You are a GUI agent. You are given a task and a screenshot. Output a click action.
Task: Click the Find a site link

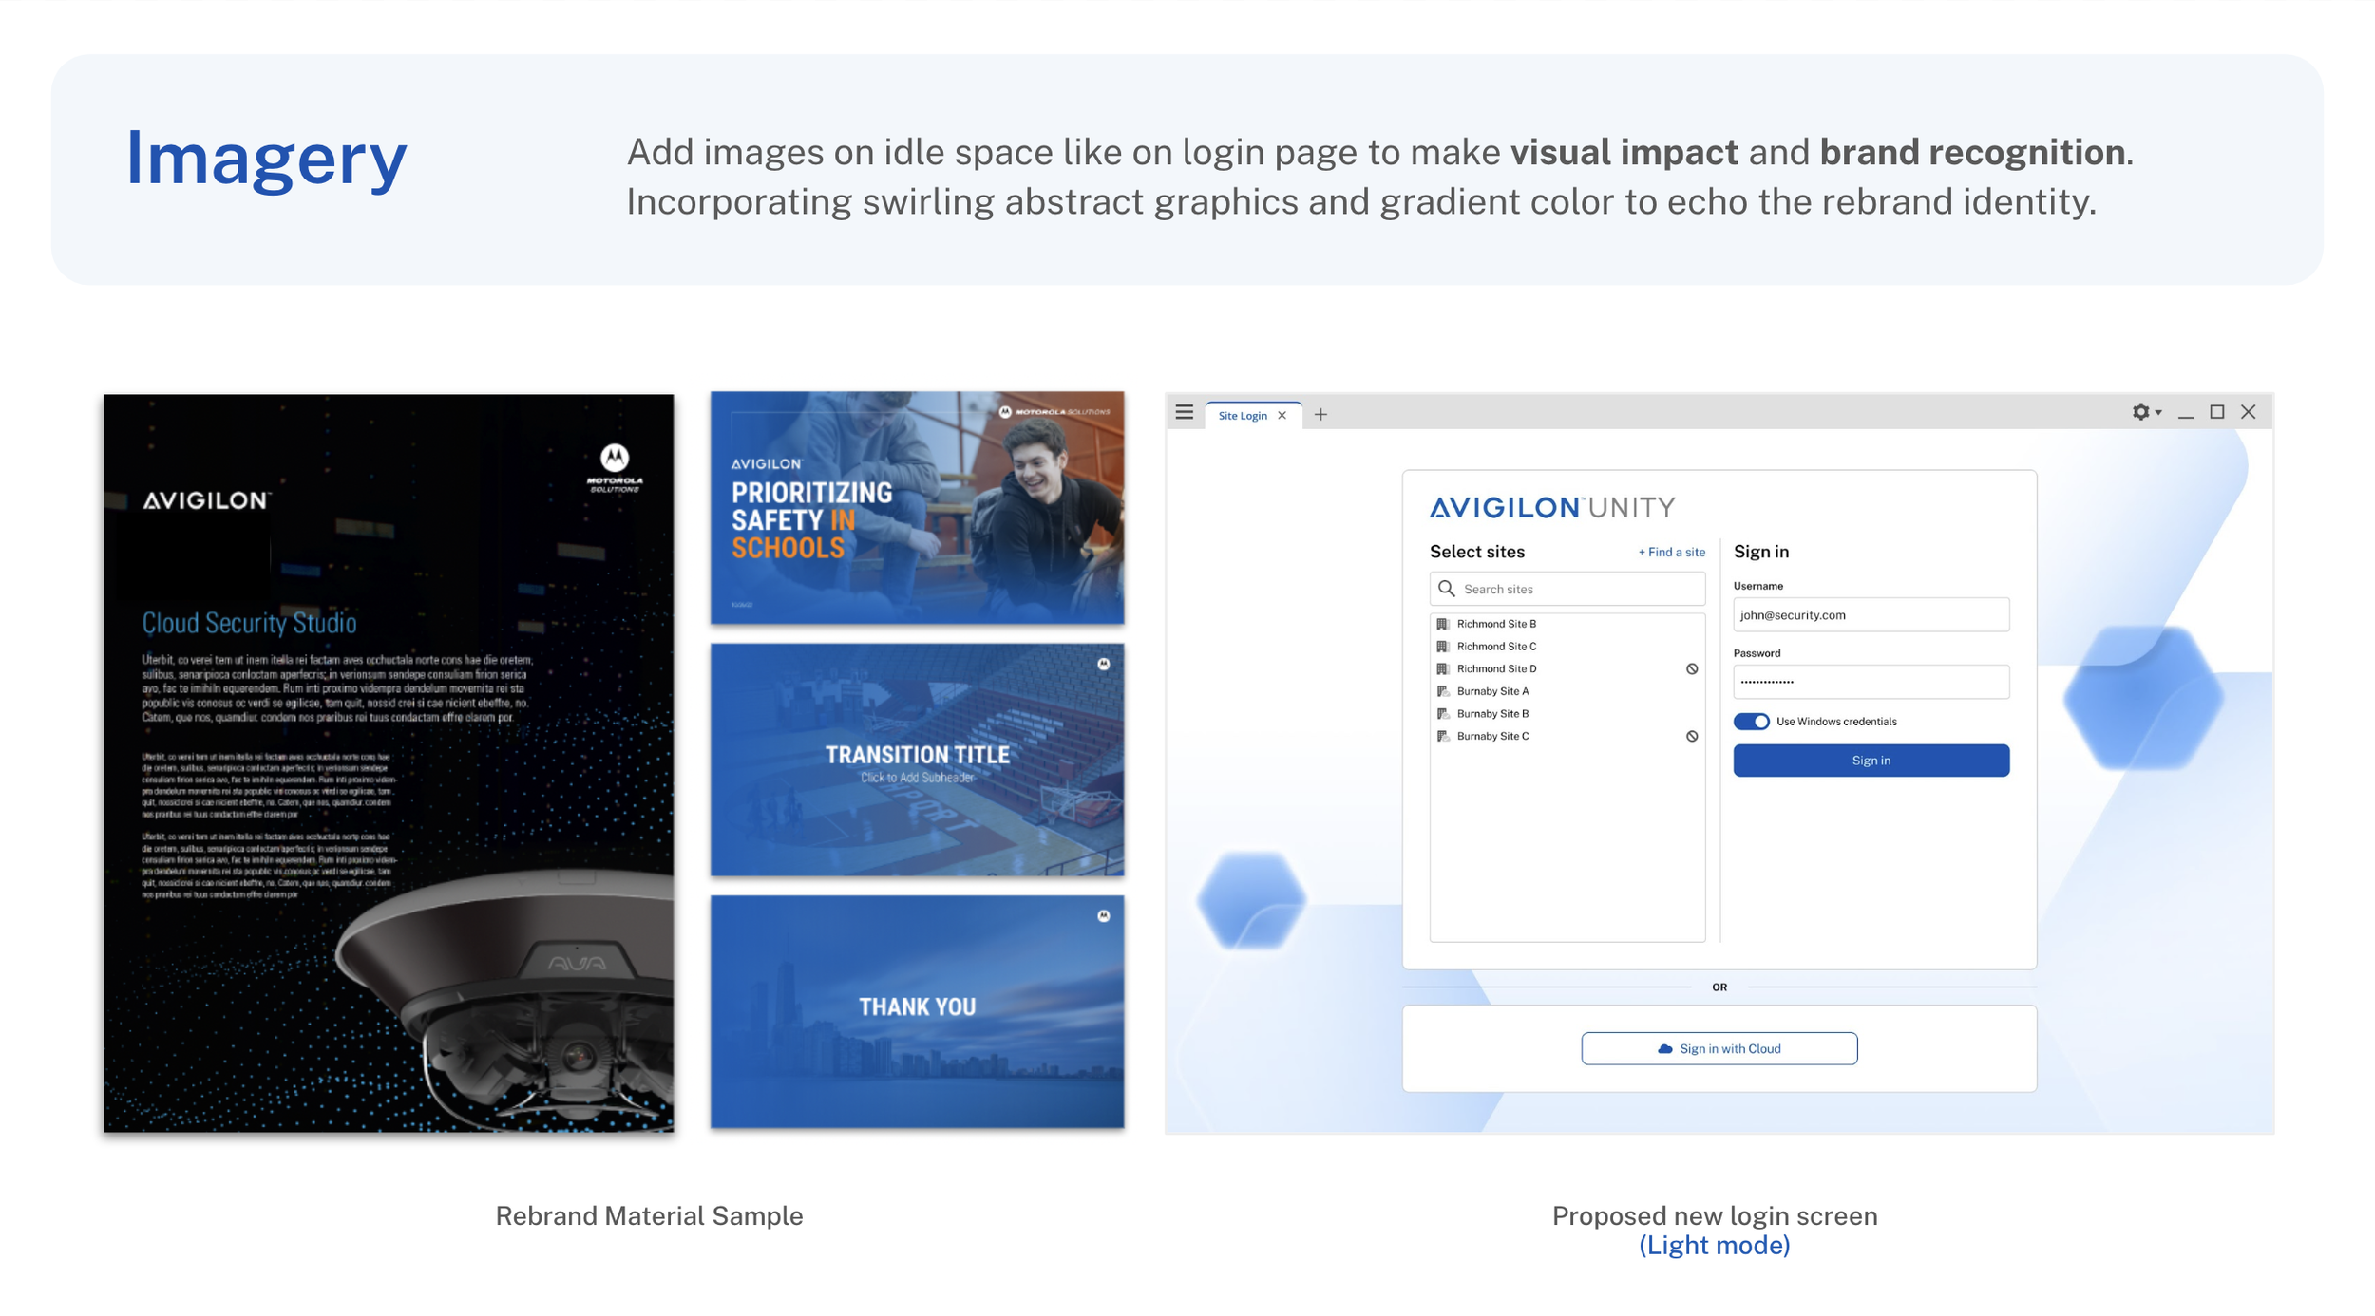pyautogui.click(x=1671, y=552)
